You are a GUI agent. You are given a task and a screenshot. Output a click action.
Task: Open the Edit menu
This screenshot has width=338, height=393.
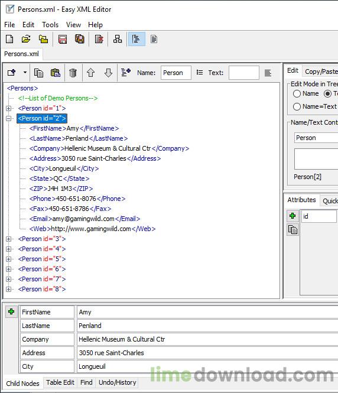28,25
